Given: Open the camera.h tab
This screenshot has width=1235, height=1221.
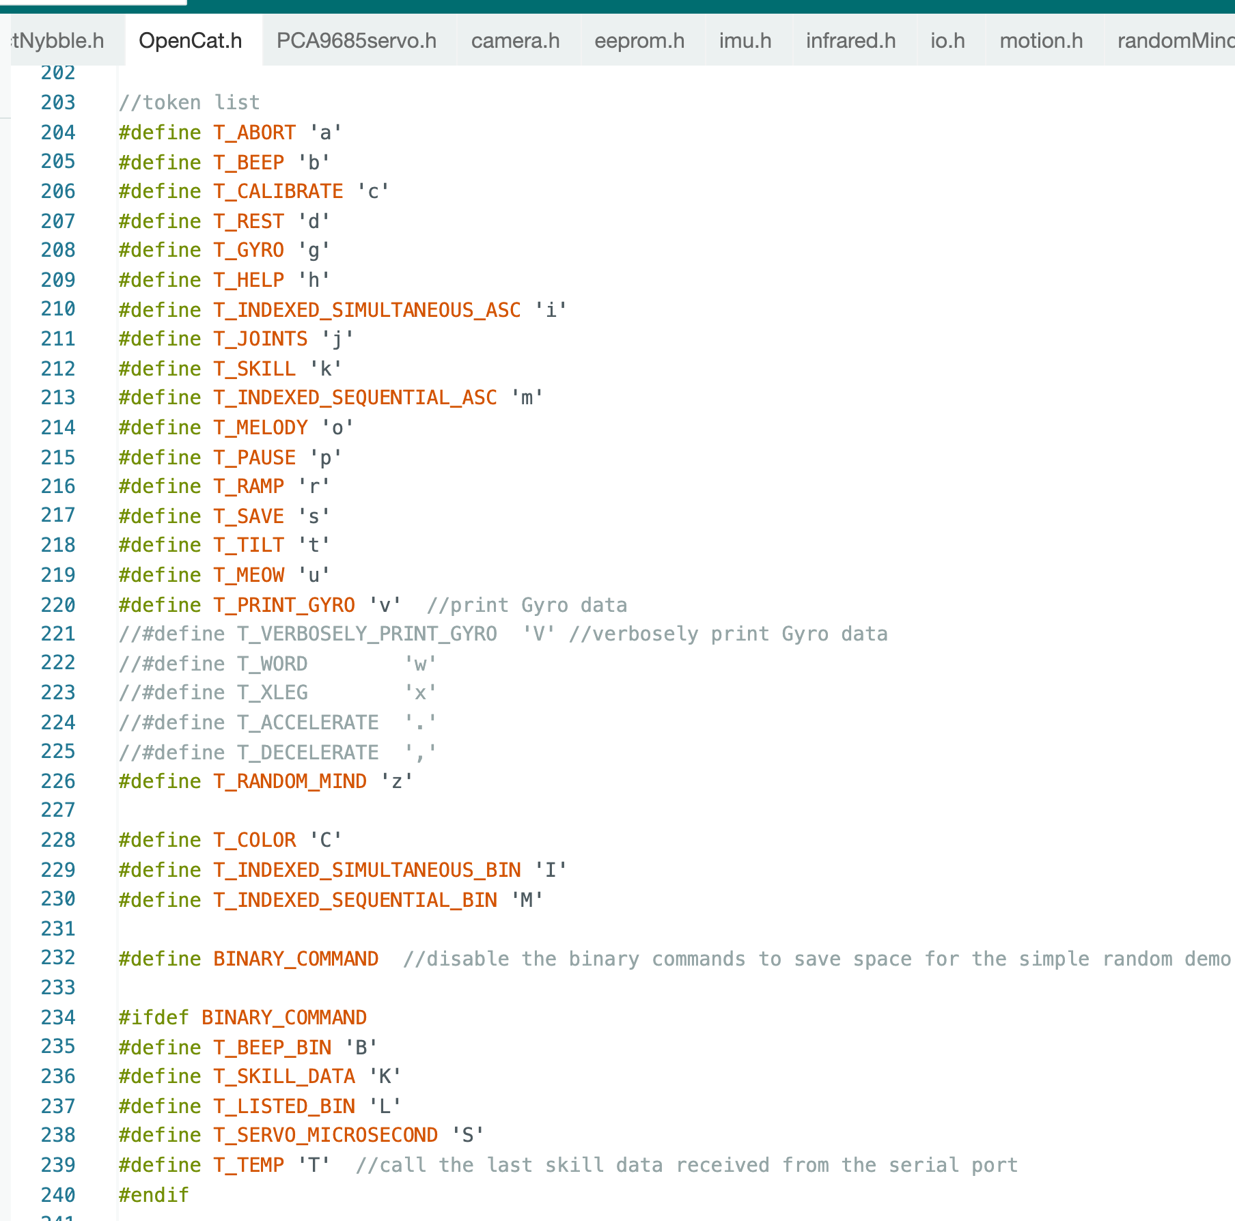Looking at the screenshot, I should [515, 41].
